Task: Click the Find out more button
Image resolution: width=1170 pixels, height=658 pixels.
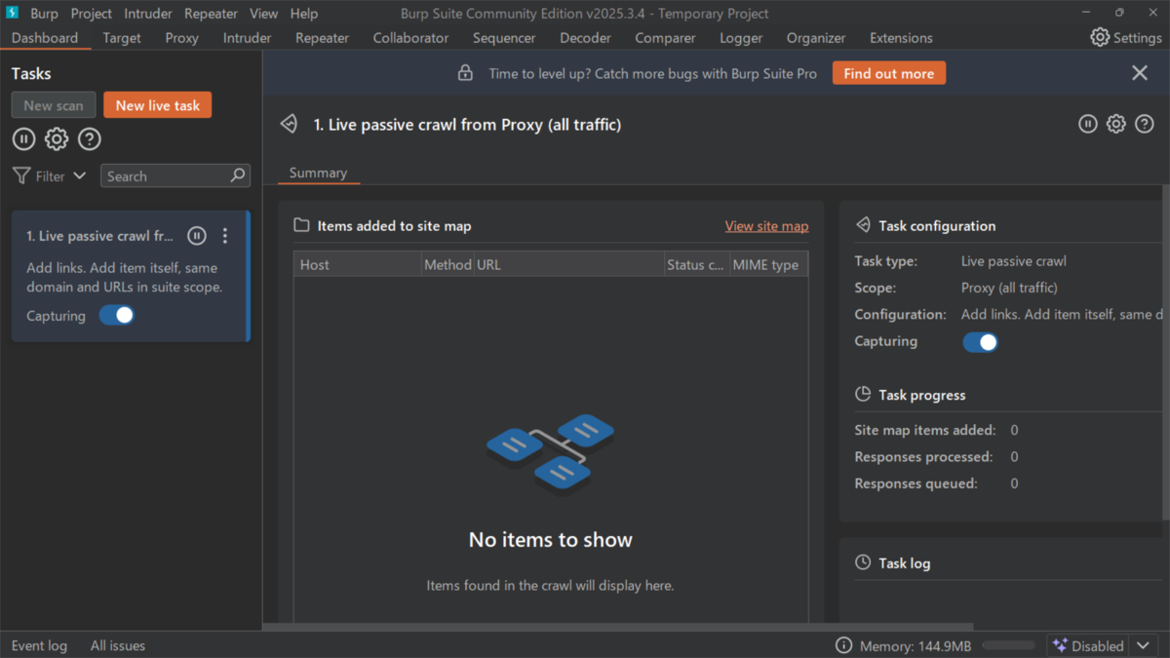Action: (889, 73)
